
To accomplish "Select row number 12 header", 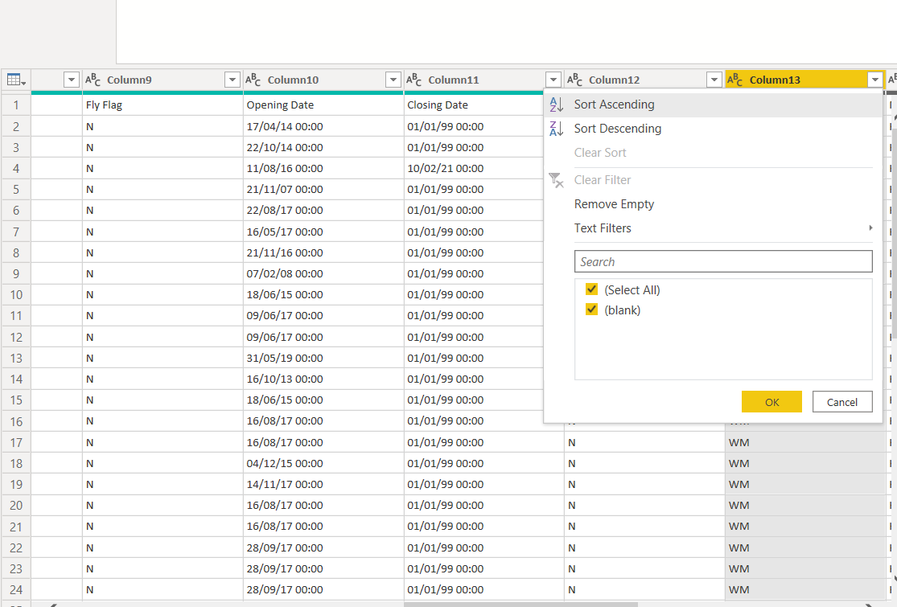I will [x=16, y=337].
